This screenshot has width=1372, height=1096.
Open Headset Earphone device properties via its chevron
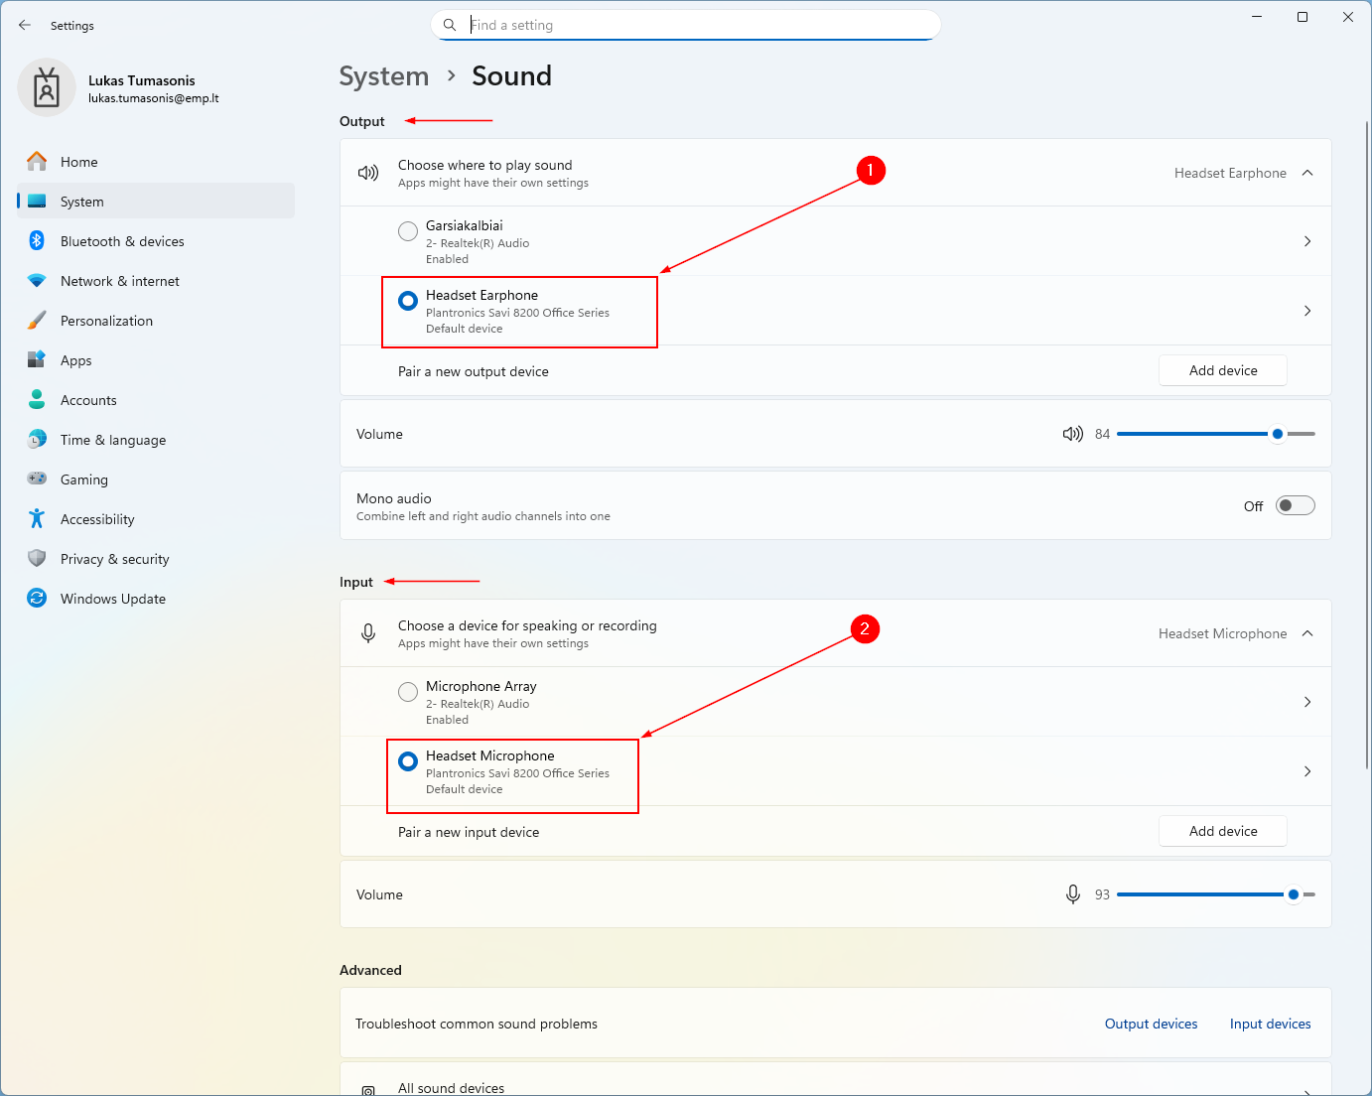[1306, 310]
